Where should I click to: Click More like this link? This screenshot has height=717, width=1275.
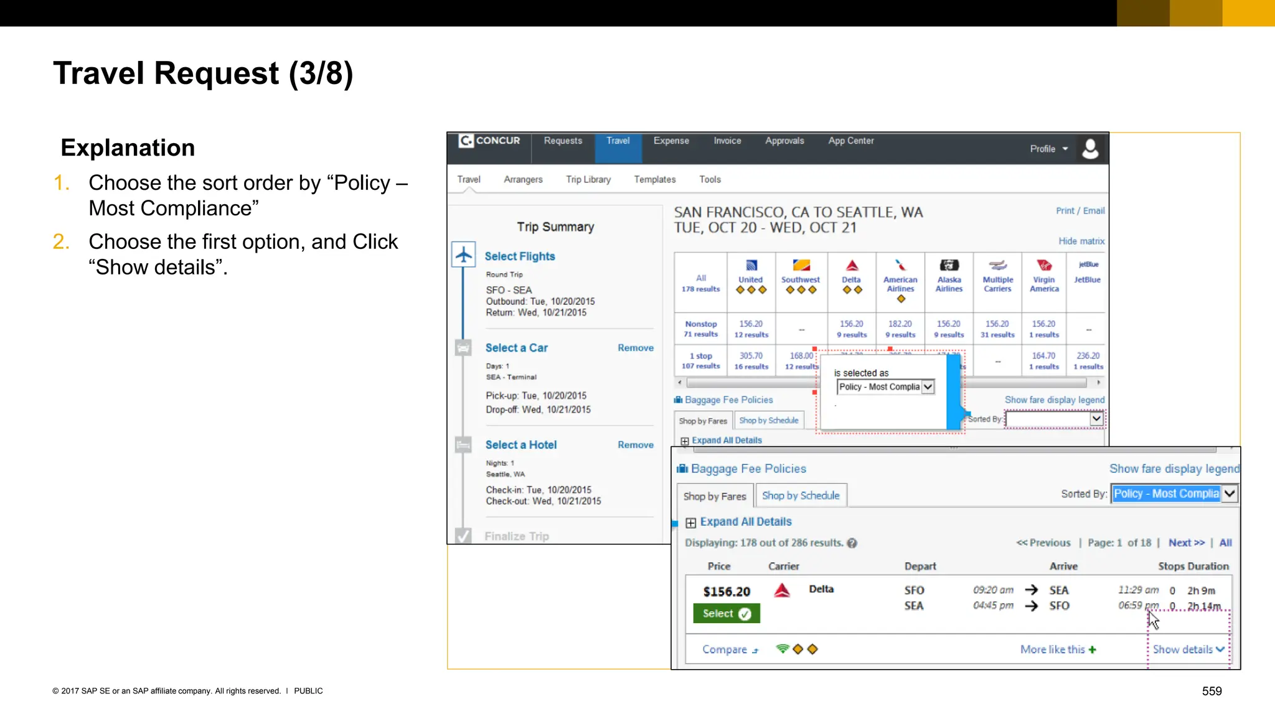pos(1058,649)
